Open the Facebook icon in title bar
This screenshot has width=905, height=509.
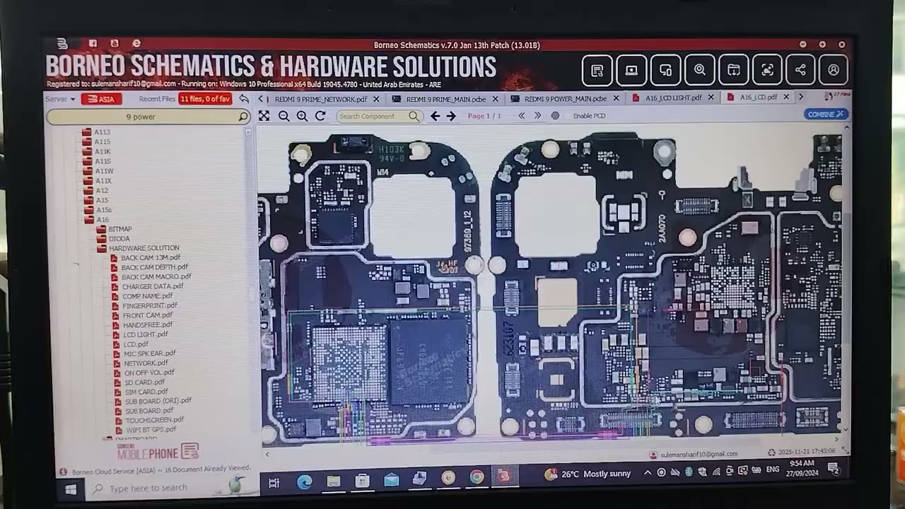click(x=93, y=44)
